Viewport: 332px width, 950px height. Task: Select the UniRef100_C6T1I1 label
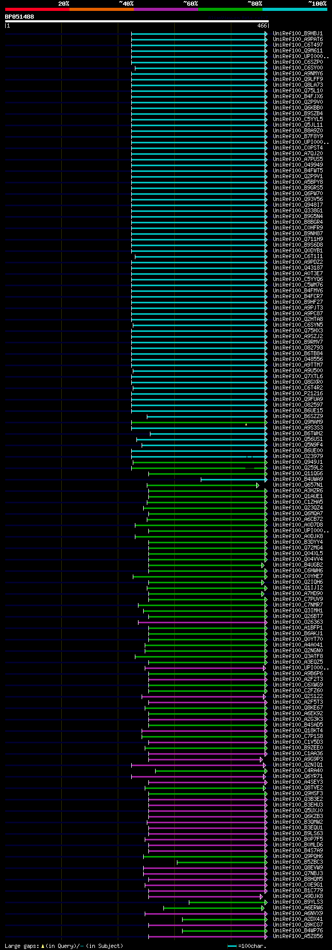pyautogui.click(x=298, y=256)
